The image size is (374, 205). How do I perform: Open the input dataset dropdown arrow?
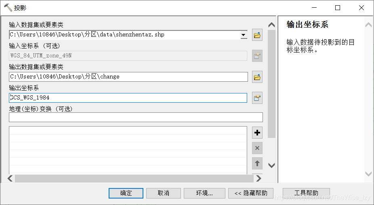coord(243,35)
